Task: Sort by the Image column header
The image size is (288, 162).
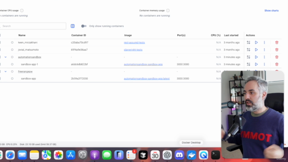Action: tap(128, 35)
